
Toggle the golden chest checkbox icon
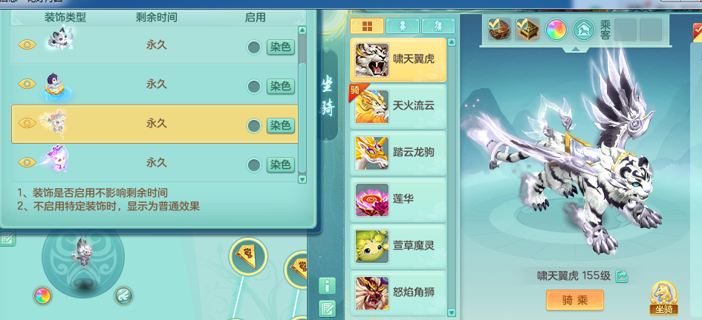pyautogui.click(x=527, y=30)
